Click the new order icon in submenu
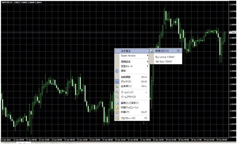 [151, 51]
